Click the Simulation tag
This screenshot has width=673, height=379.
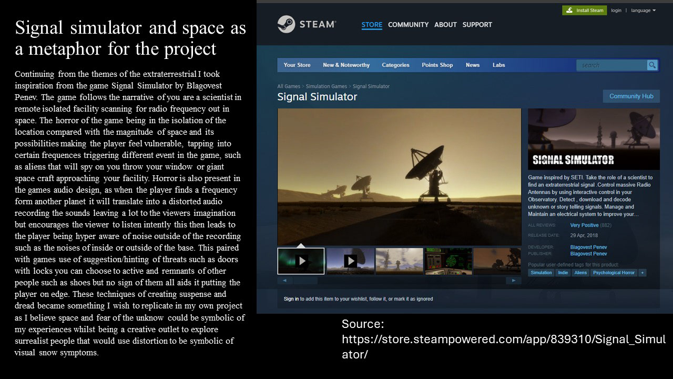click(541, 273)
